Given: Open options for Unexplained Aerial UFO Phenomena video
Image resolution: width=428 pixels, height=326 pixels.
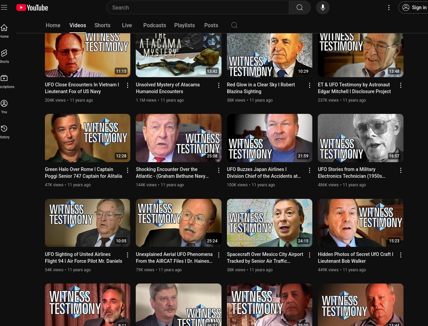Looking at the screenshot, I should [219, 255].
